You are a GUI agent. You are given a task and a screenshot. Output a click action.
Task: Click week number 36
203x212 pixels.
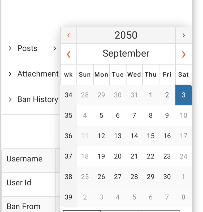tap(68, 136)
